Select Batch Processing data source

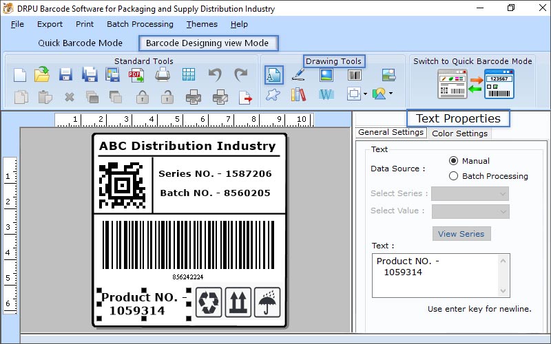pyautogui.click(x=453, y=176)
